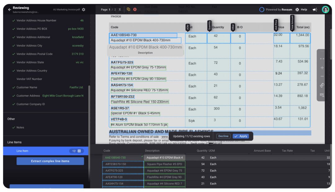Click quantity 300 on the invoice

[217, 109]
